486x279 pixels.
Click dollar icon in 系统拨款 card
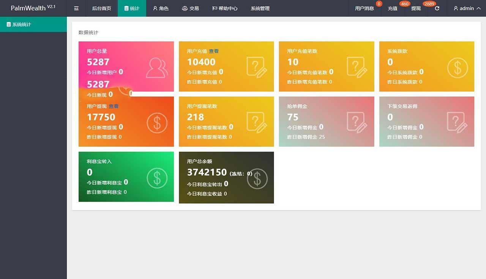[x=457, y=67]
